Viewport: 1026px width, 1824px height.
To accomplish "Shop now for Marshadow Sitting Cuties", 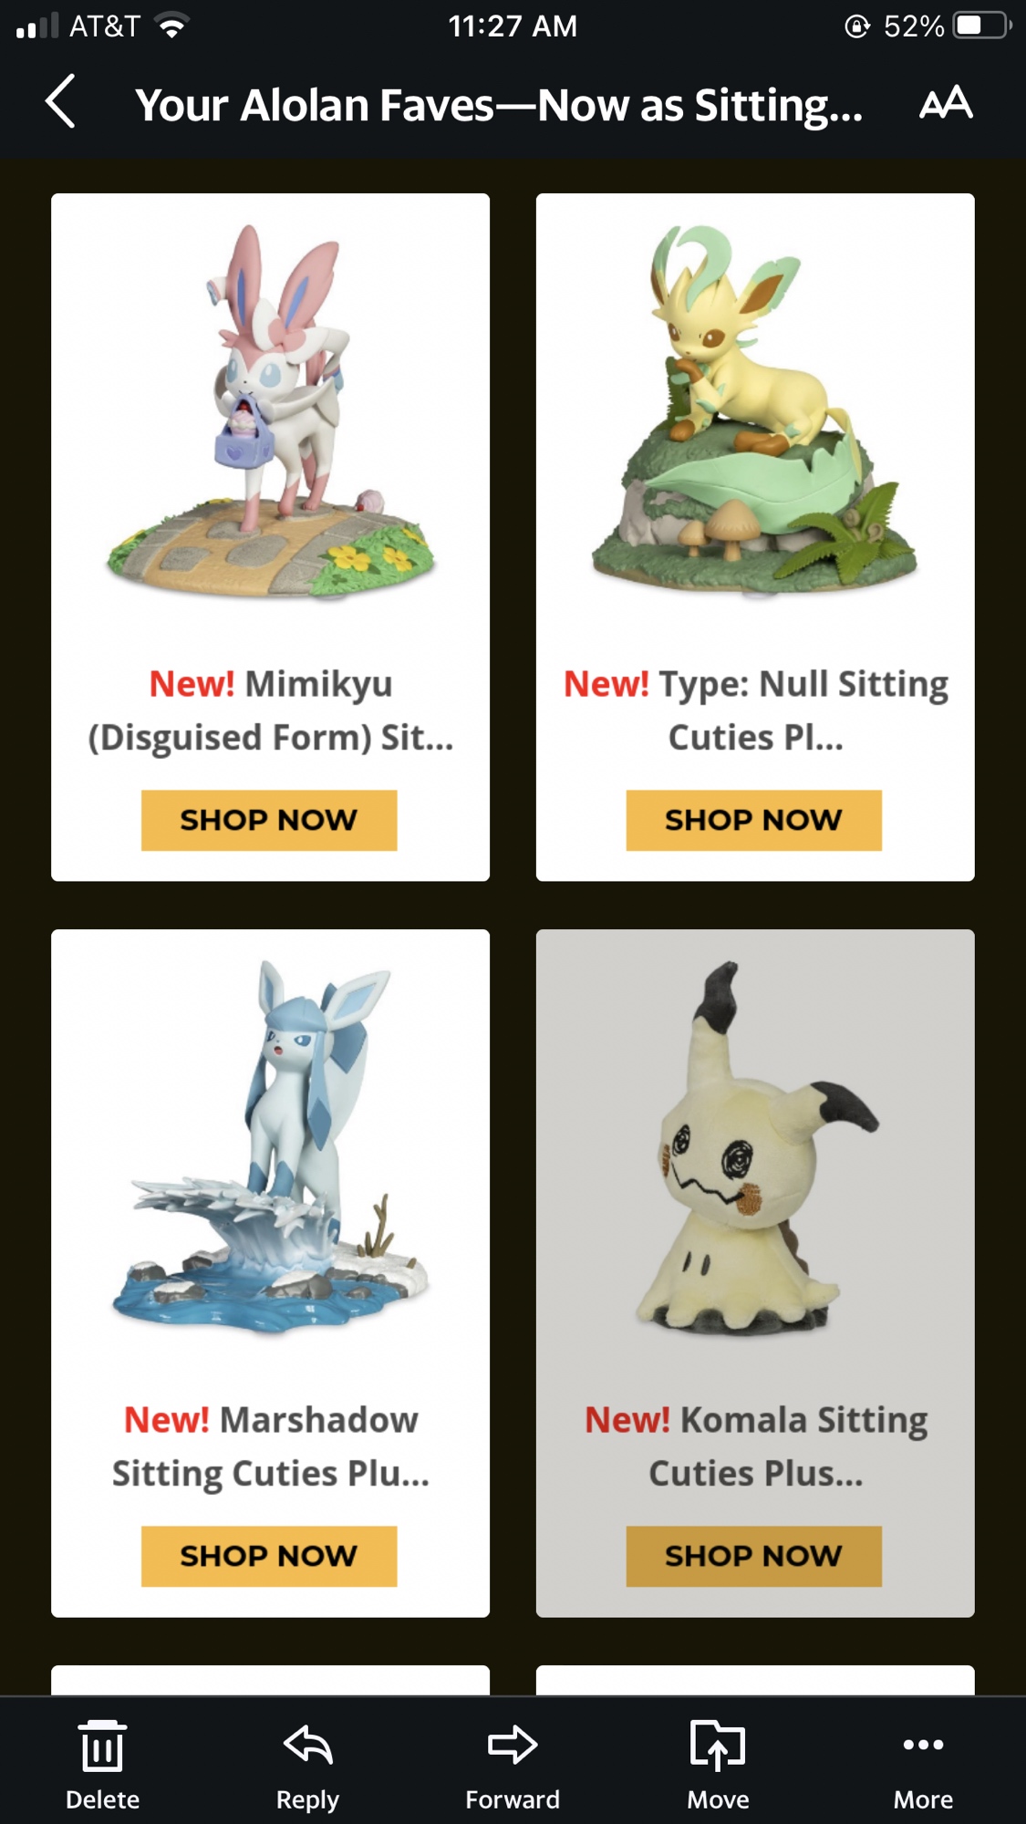I will pyautogui.click(x=269, y=1556).
